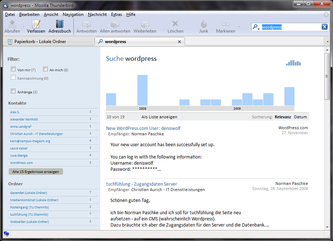Image resolution: width=333 pixels, height=241 pixels.
Task: Open the Markieren dropdown arrow
Action: (x=239, y=27)
